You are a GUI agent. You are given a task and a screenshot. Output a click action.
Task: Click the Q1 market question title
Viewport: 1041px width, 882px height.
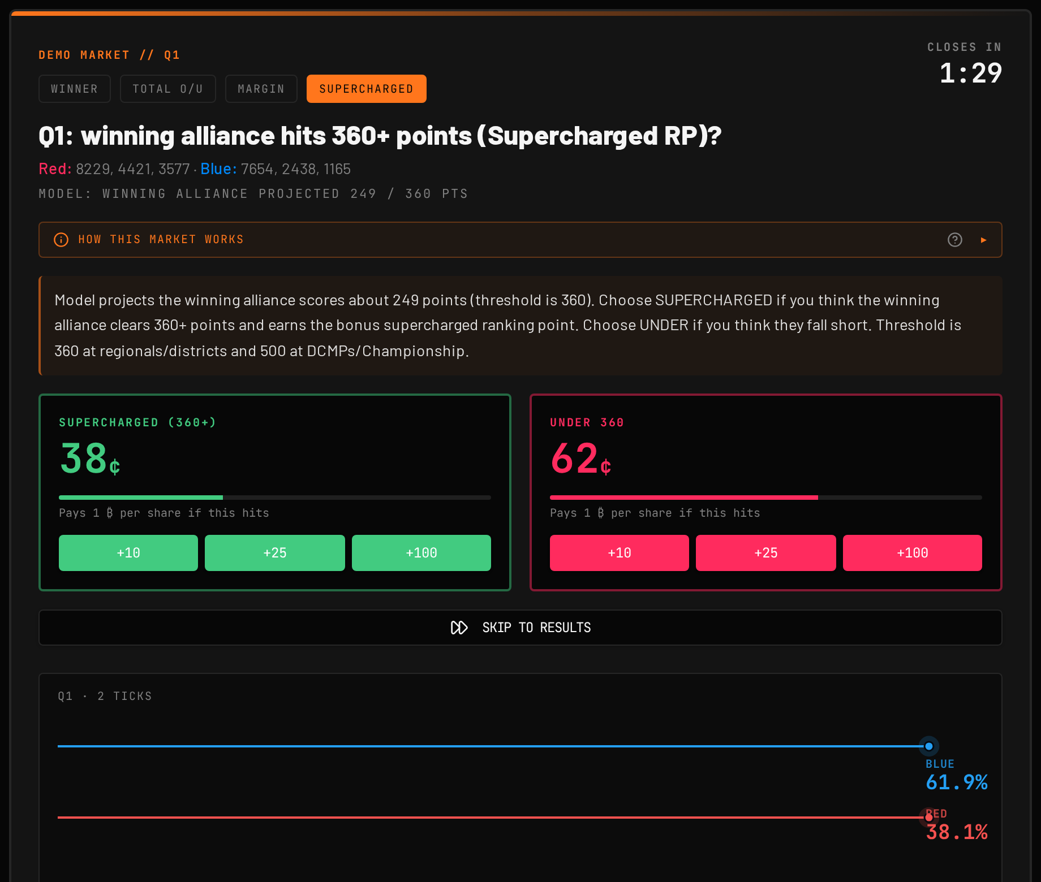click(x=380, y=136)
